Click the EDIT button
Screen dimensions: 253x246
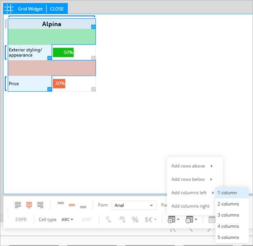tap(86, 219)
